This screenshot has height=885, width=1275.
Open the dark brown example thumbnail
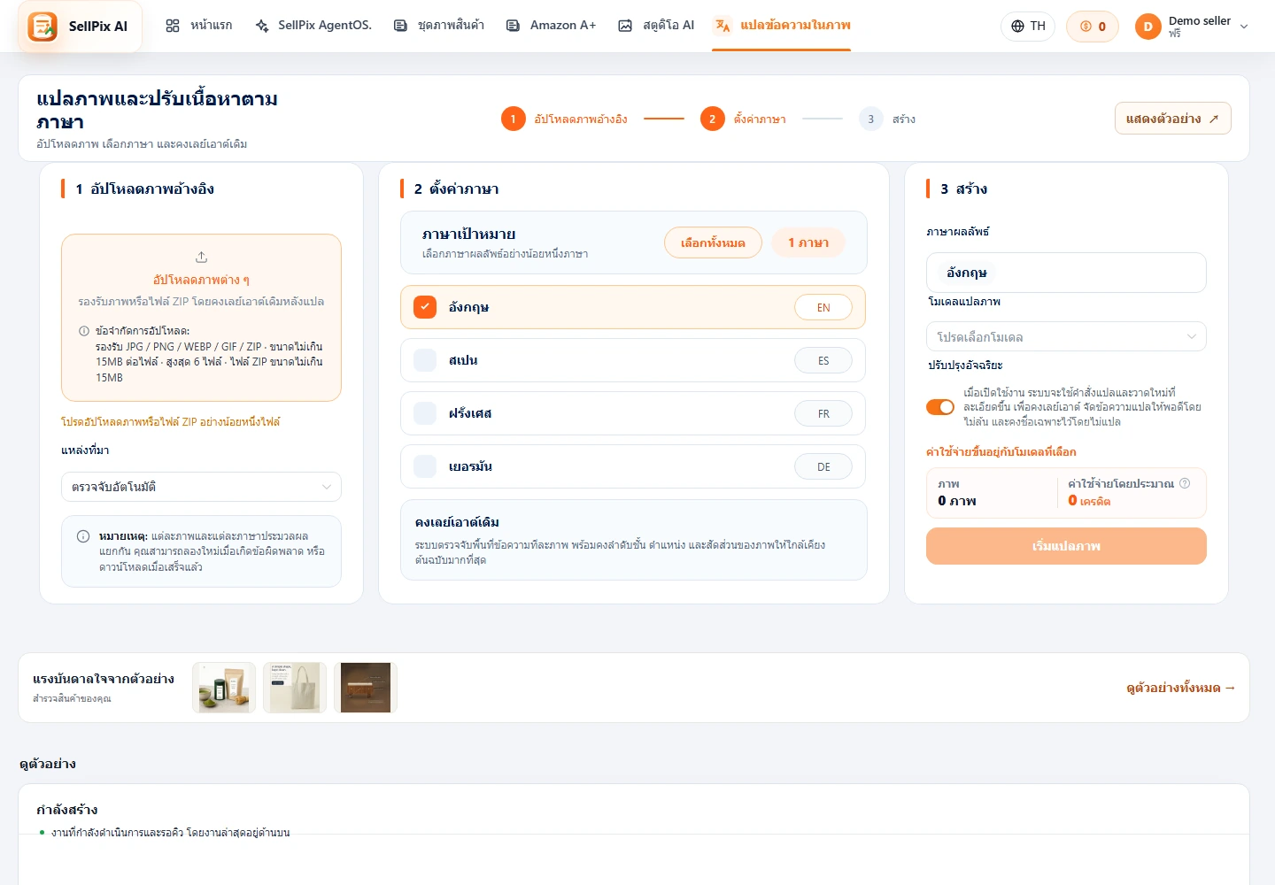coord(366,688)
